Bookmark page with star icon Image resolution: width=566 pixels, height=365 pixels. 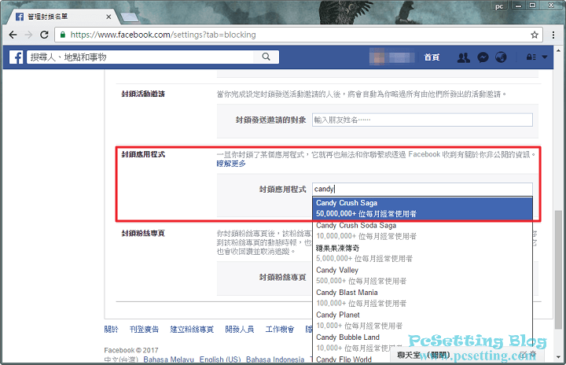(x=535, y=35)
